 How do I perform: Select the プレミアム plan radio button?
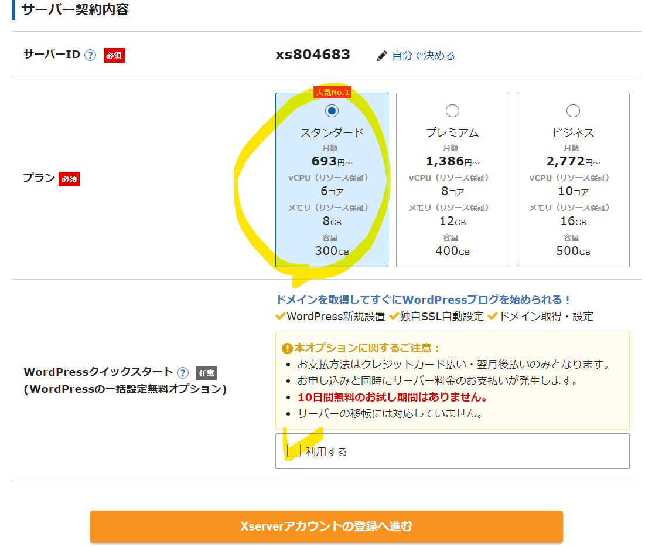452,111
